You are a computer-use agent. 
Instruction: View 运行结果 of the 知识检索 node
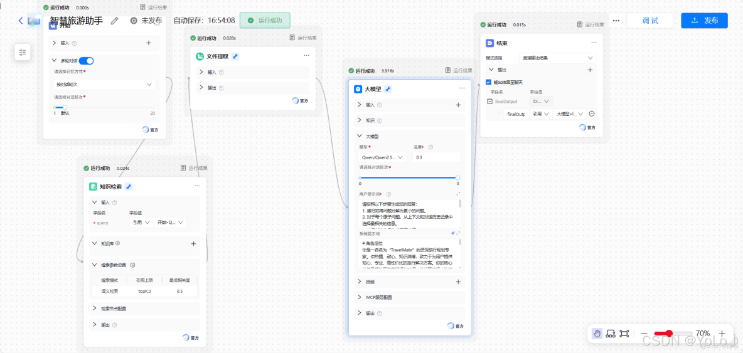[195, 168]
